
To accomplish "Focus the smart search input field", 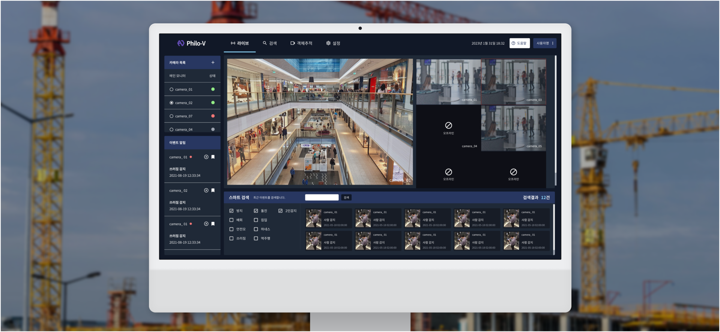I will (322, 198).
